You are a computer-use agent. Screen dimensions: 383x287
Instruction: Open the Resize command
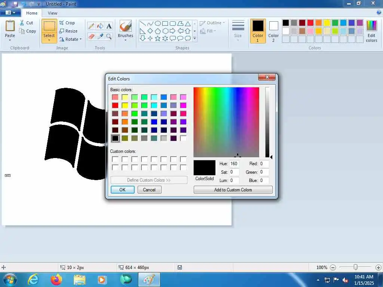point(68,31)
